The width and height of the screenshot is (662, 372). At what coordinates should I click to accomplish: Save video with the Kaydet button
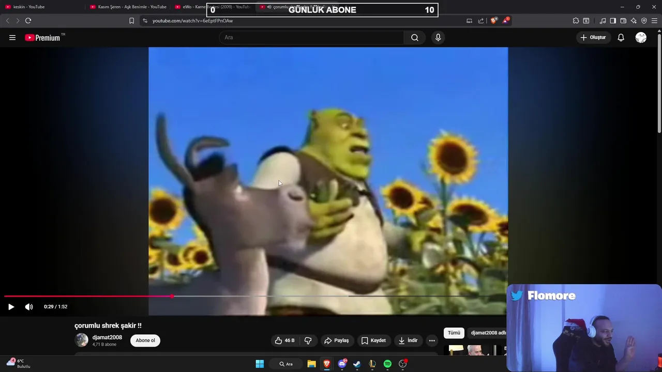[x=373, y=340]
